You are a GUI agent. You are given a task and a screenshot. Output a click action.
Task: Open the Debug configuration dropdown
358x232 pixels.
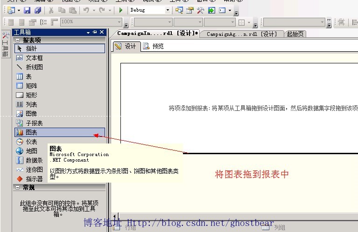(168, 10)
